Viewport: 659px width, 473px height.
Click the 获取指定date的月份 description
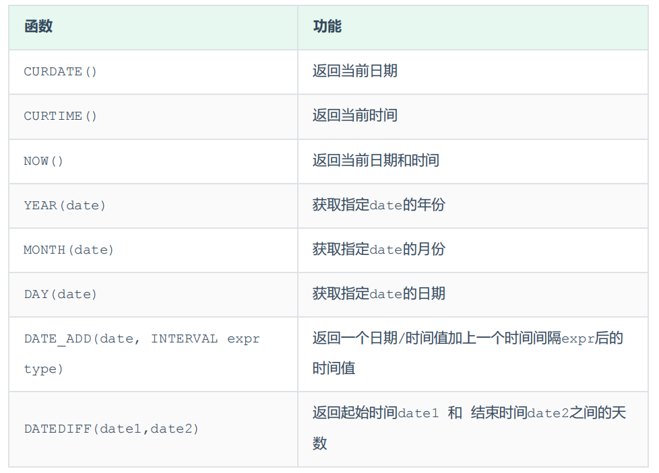click(x=379, y=249)
